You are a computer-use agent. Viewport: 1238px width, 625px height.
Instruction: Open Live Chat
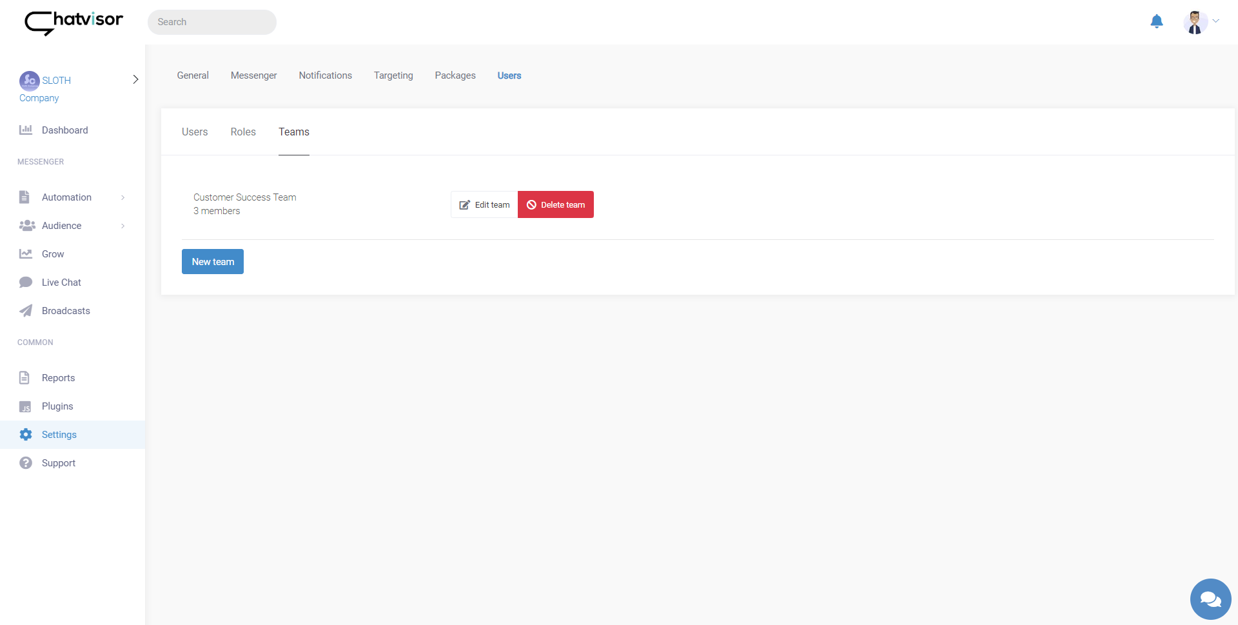click(61, 283)
